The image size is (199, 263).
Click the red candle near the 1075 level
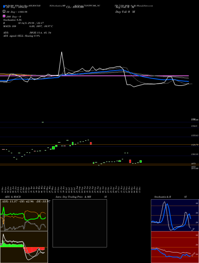130,161
